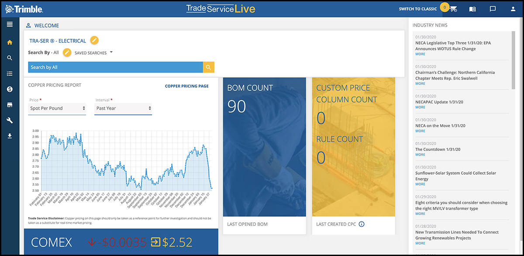
Task: Click the Copper Pricing Report heading
Action: 55,85
